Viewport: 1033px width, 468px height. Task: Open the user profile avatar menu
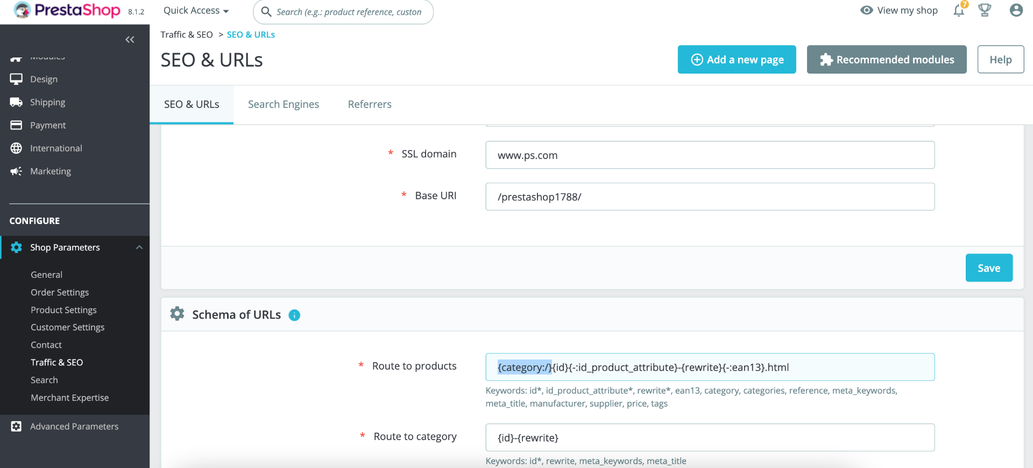pos(1016,10)
